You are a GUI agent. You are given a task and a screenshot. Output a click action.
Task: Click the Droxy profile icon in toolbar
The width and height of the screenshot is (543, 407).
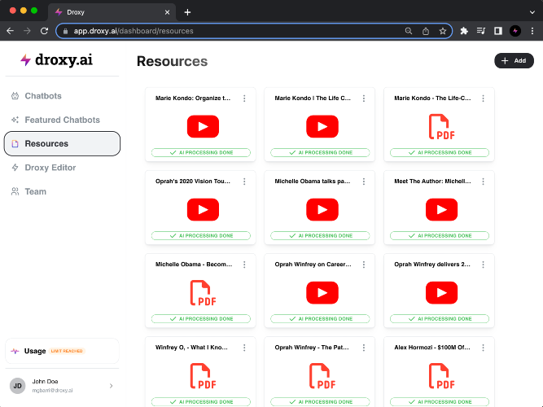pos(515,31)
